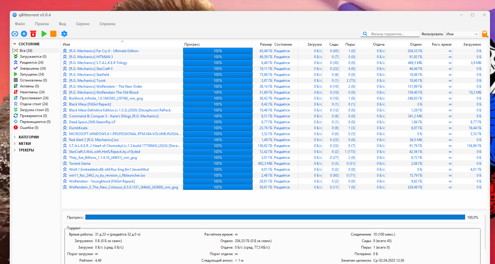Open the Сервис menu
Screen dimensions: 495x264
[x=83, y=24]
